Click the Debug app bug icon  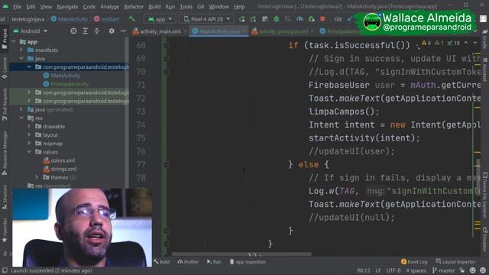[x=277, y=19]
